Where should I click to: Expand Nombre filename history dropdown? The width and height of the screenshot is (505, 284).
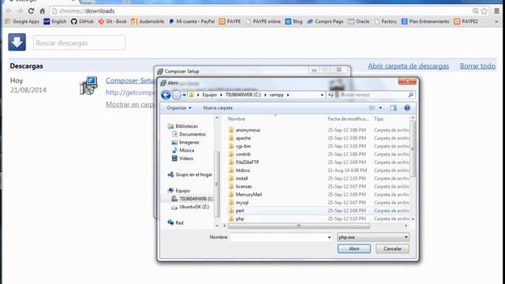coord(329,237)
